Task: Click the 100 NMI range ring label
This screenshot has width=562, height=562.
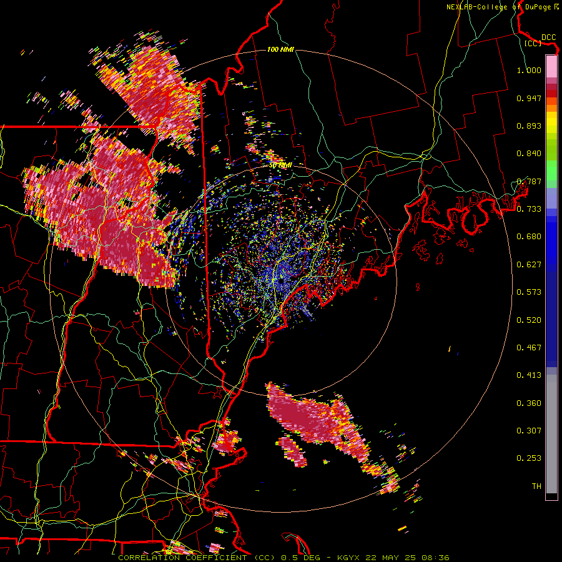Action: point(280,49)
